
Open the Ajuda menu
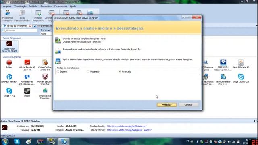point(73,6)
